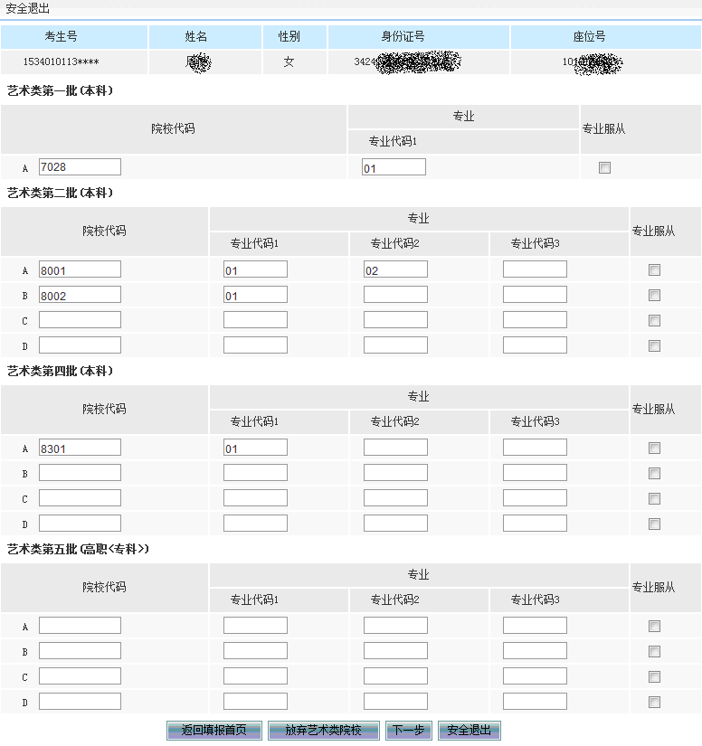702x746 pixels.
Task: Check 专业服从 for first batch row A
Action: coord(604,167)
